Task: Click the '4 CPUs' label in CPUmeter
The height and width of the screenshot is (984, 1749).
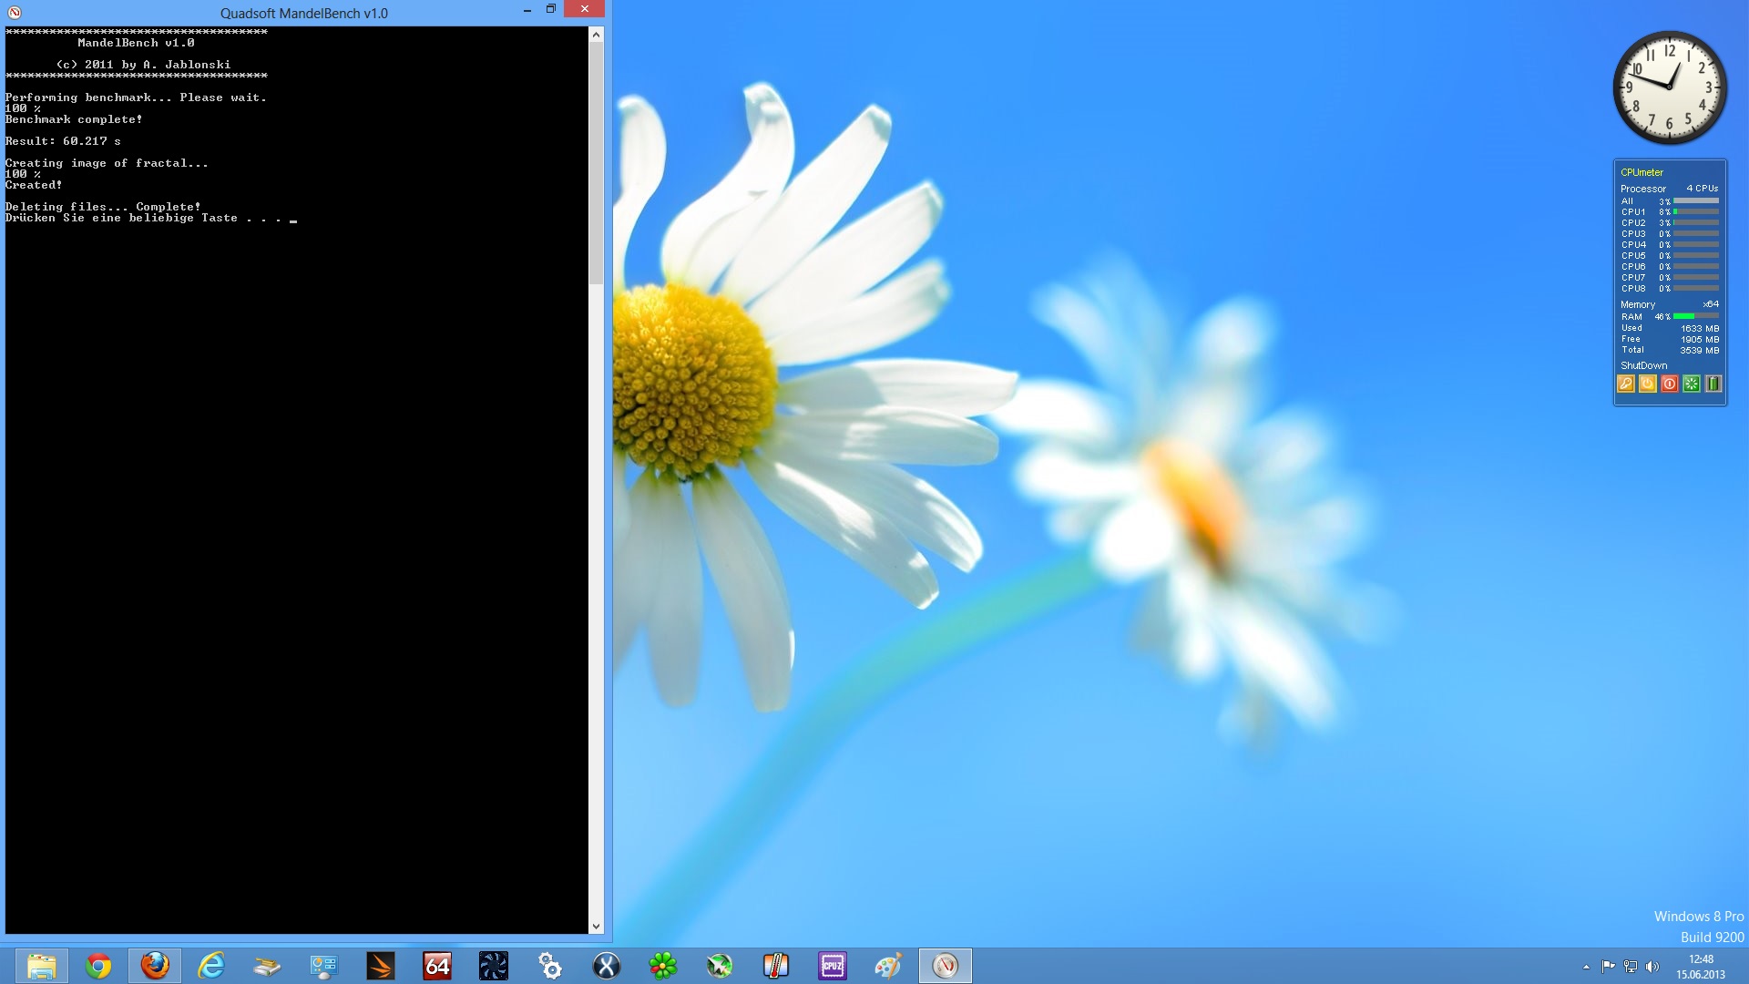Action: (1702, 189)
